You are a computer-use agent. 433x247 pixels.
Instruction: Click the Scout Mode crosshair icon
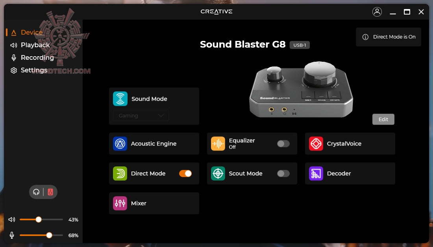tap(218, 173)
